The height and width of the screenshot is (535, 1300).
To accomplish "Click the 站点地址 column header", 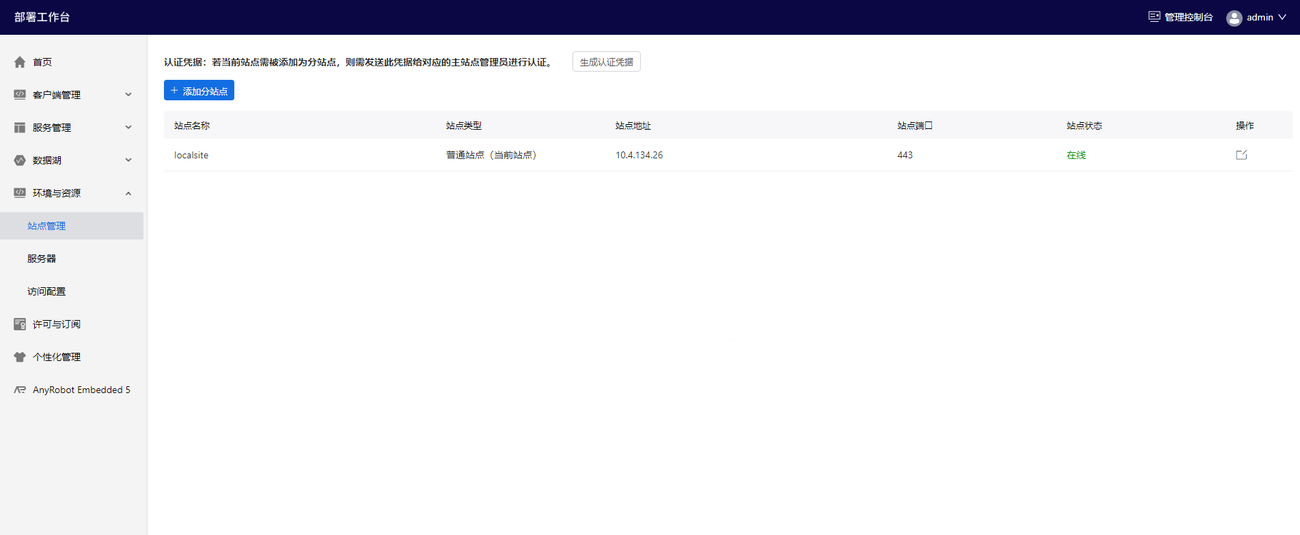I will point(633,126).
